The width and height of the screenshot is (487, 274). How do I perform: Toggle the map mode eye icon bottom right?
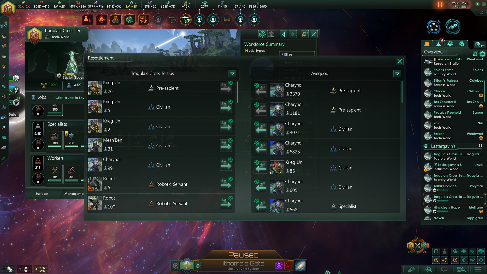click(x=481, y=260)
